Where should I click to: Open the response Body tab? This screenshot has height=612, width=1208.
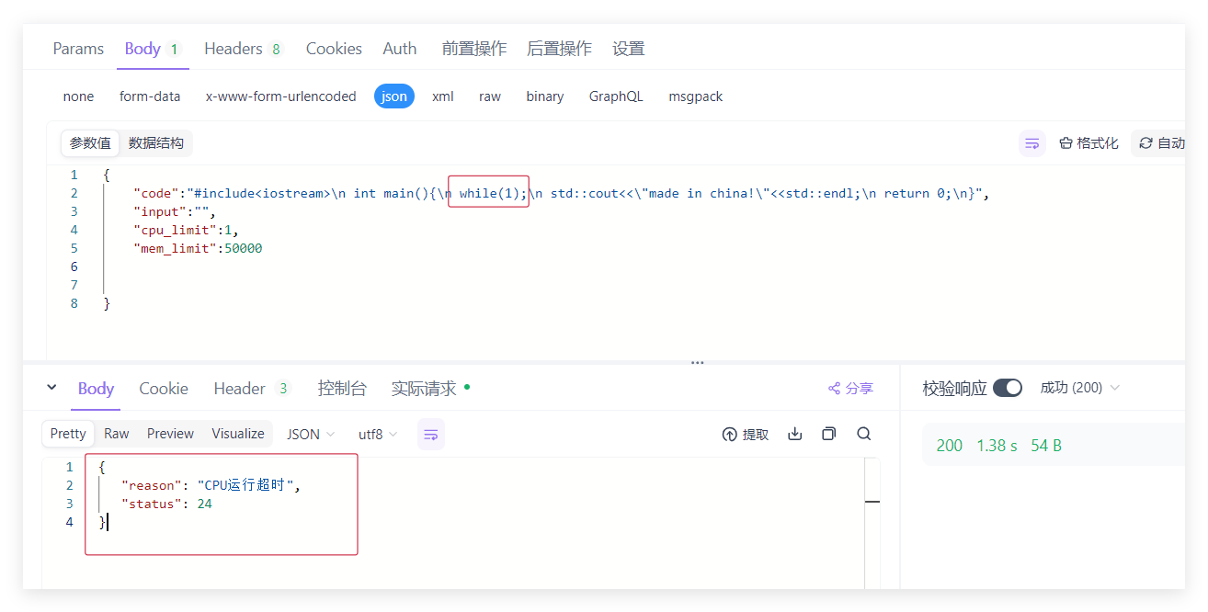click(96, 389)
